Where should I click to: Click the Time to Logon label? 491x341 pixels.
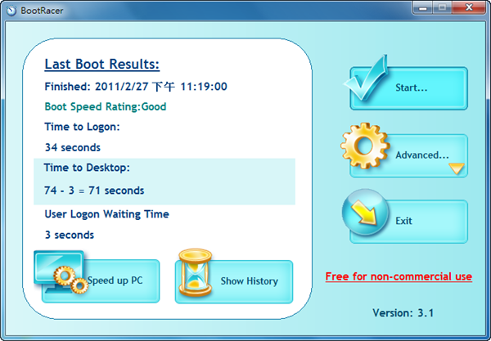pos(82,127)
